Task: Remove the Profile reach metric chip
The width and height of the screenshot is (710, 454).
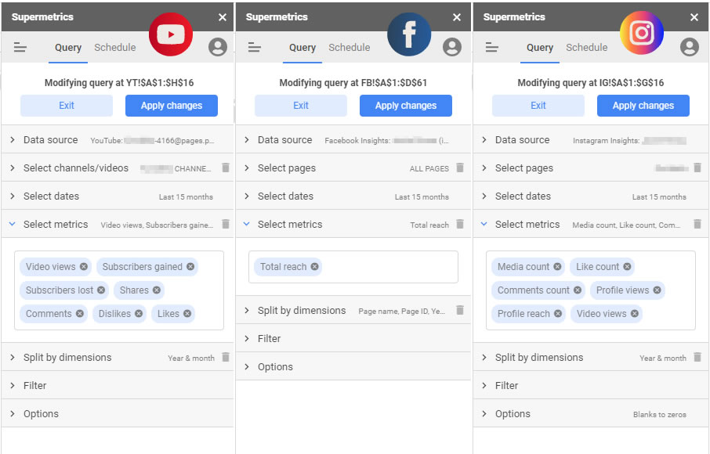Action: click(558, 314)
